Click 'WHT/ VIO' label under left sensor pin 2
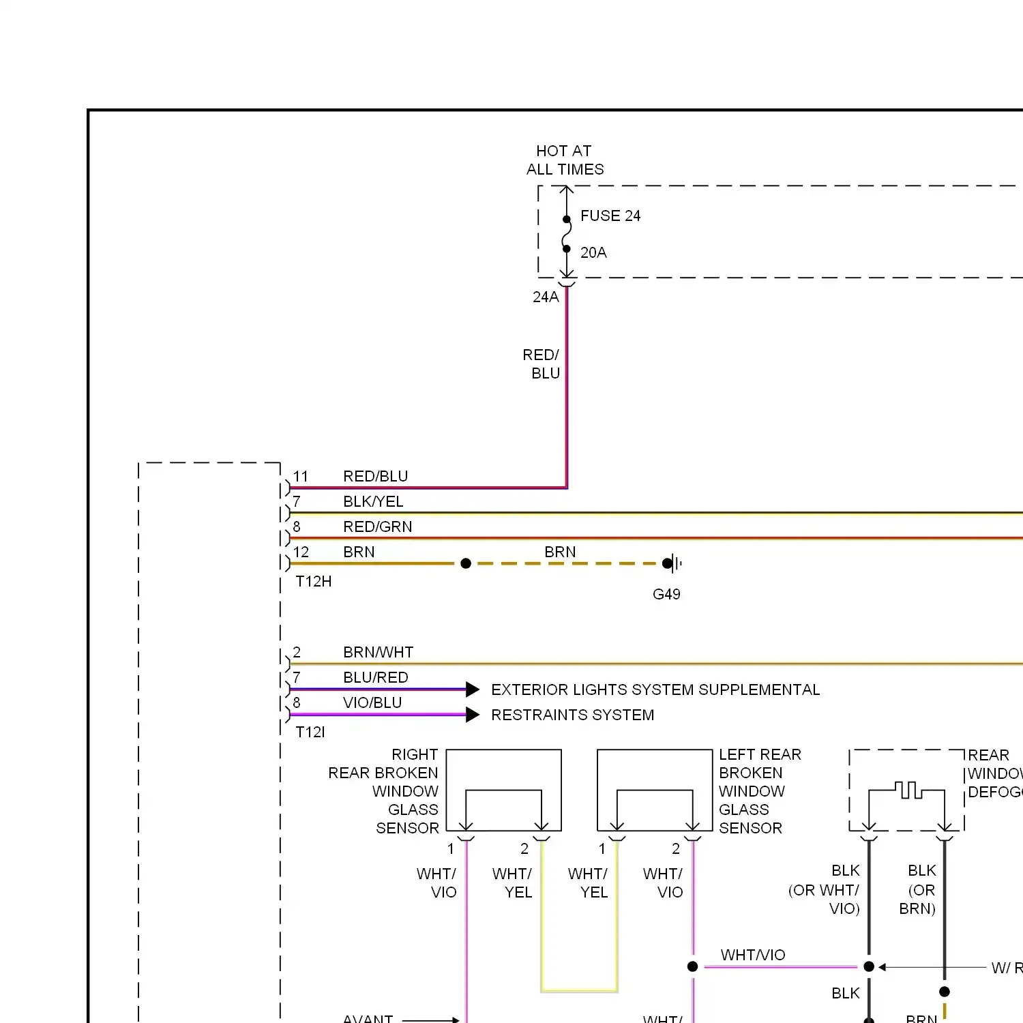Viewport: 1023px width, 1023px height. (x=663, y=884)
